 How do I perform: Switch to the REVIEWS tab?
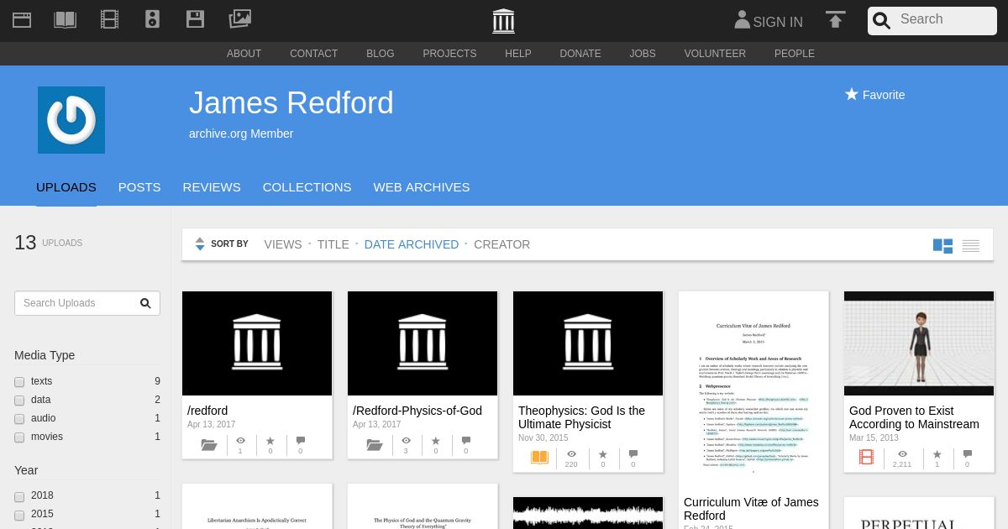(x=212, y=187)
